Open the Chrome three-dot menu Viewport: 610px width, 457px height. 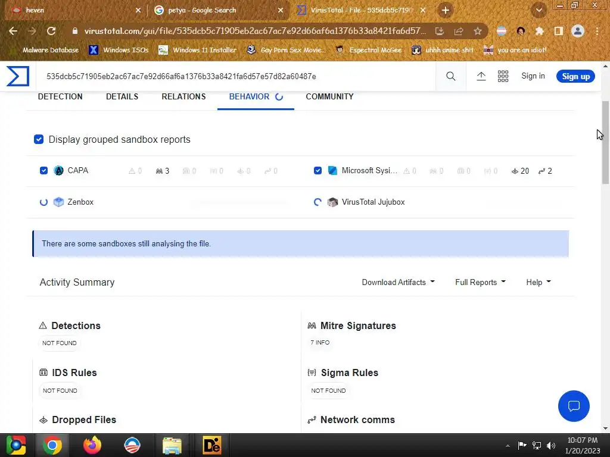[597, 31]
